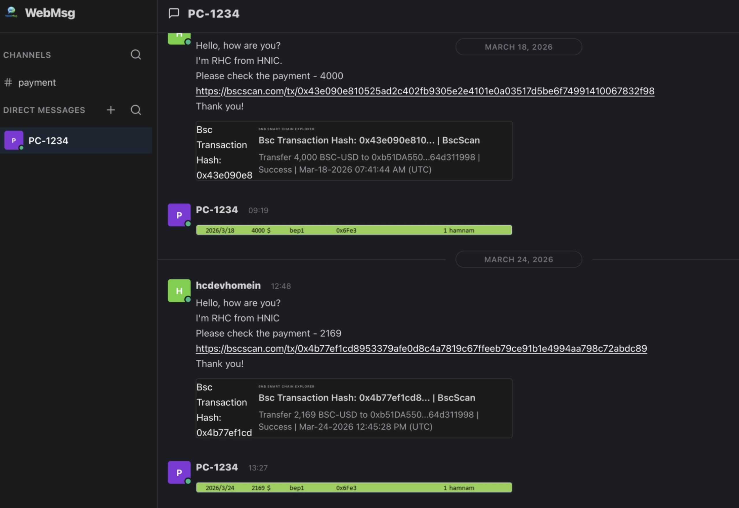Click the WebMsg logo icon
Viewport: 739px width, 508px height.
[12, 12]
